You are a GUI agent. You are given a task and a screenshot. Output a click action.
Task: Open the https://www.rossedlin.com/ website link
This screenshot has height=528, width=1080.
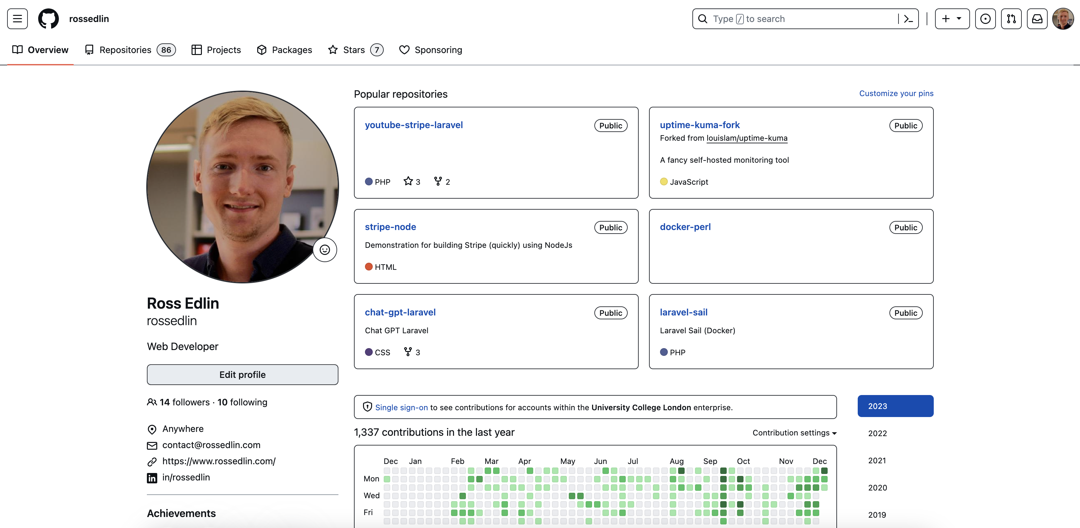point(219,461)
